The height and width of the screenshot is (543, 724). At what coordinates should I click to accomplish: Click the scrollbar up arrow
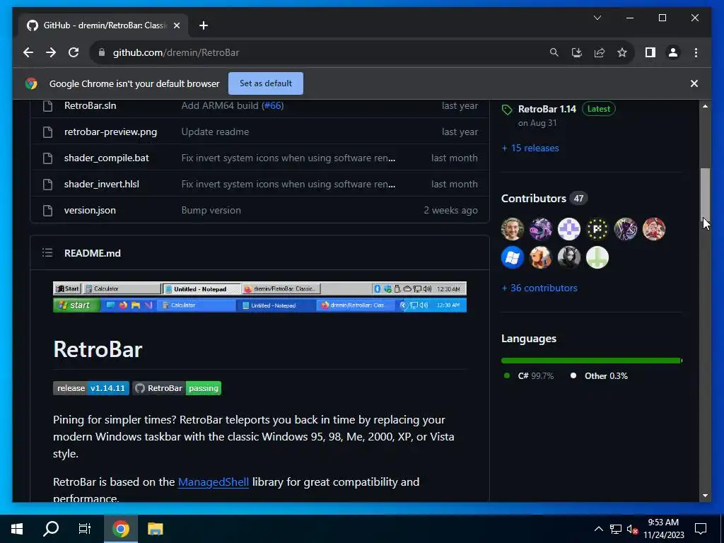point(705,106)
